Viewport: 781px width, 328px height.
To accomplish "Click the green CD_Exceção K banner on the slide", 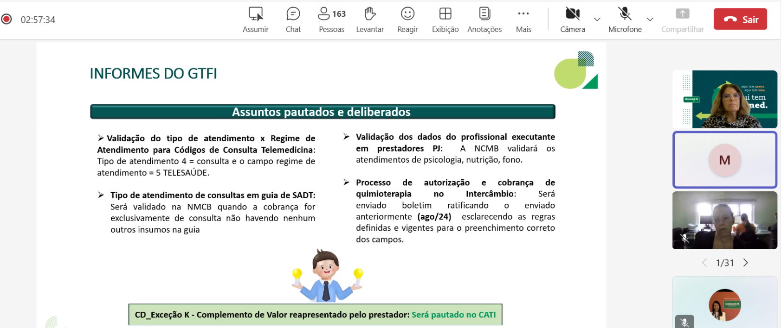I will tap(315, 315).
